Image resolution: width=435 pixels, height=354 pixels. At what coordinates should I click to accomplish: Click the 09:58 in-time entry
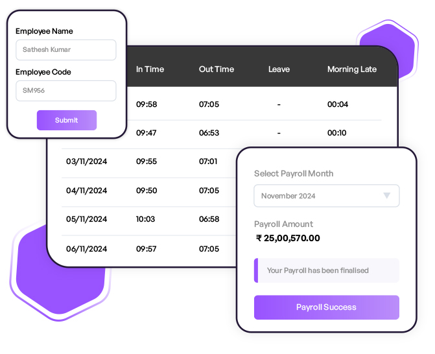pos(147,104)
